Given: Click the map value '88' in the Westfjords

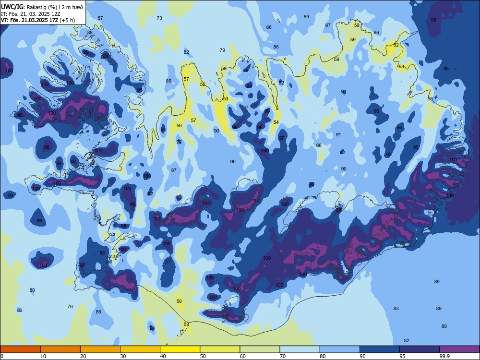Looking at the screenshot, I should coord(90,33).
